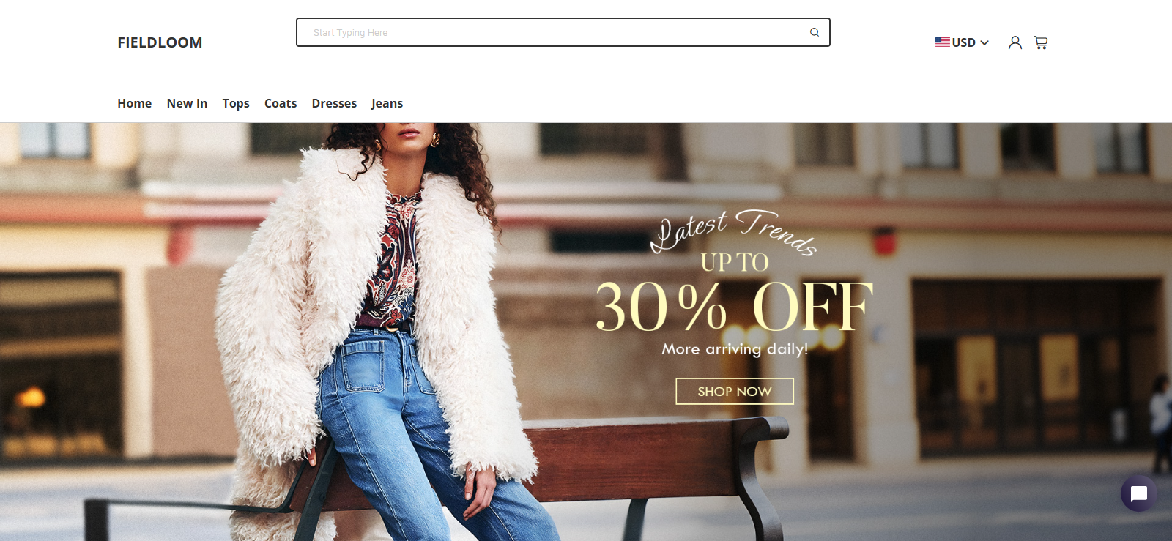The image size is (1172, 541).
Task: Open the chat bubble widget
Action: [x=1138, y=493]
